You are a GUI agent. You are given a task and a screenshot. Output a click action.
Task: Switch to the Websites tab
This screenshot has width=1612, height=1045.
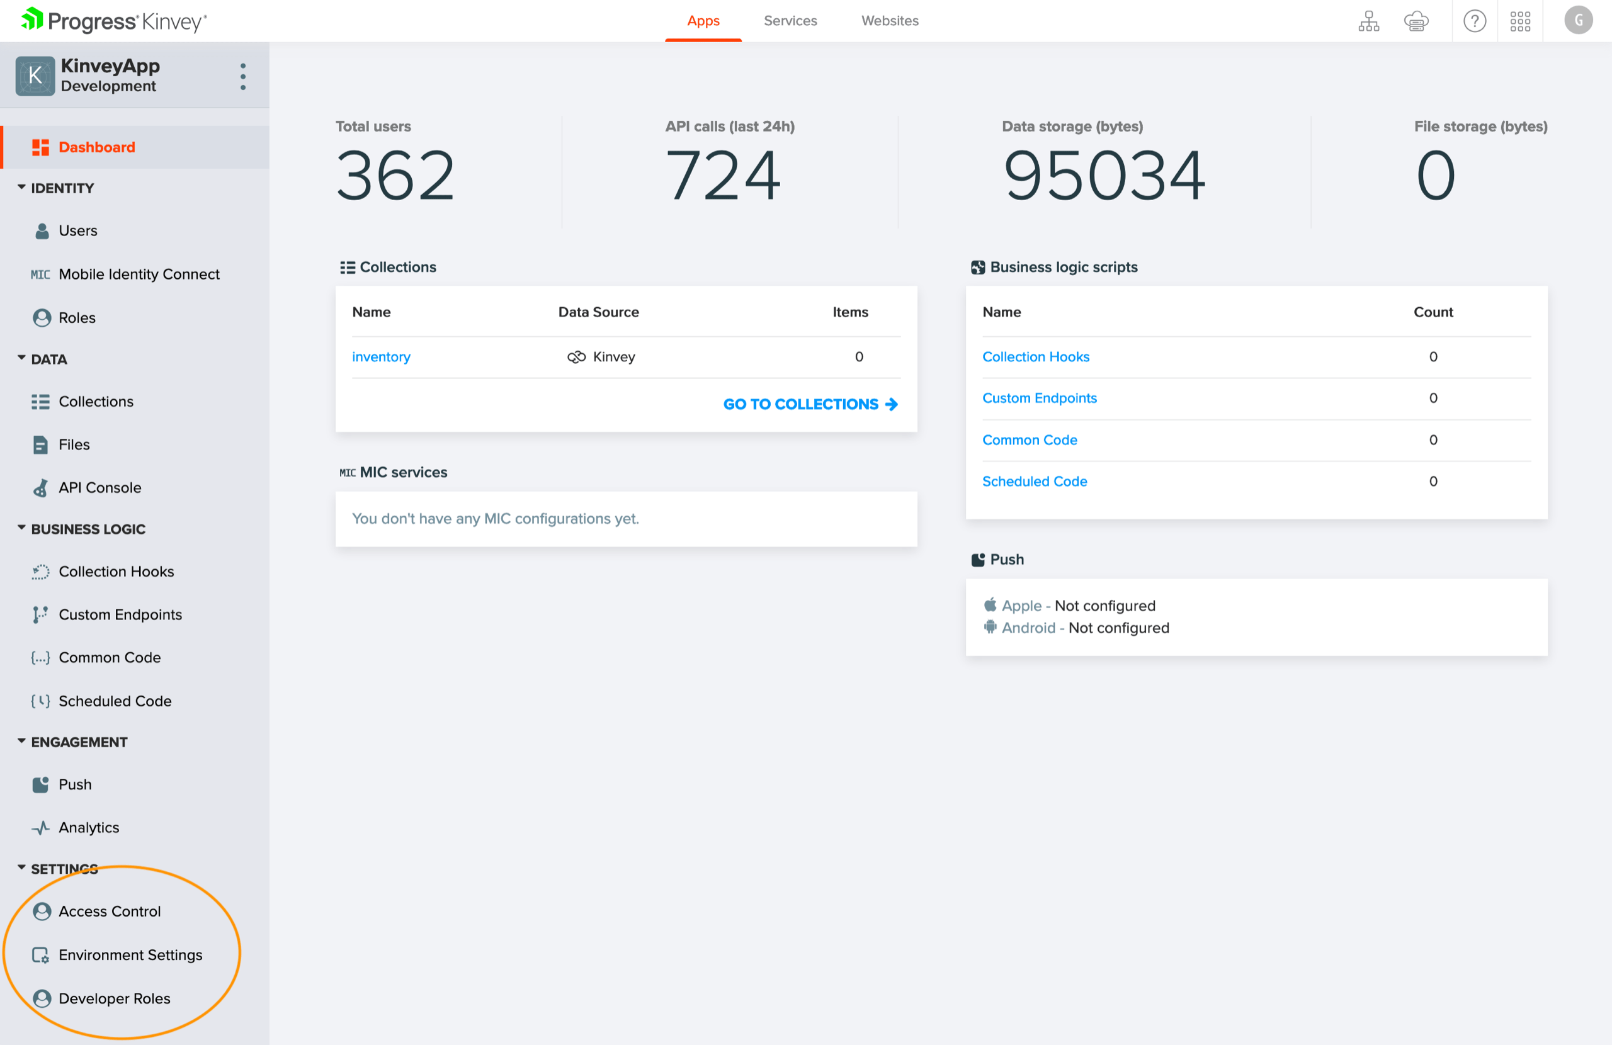pyautogui.click(x=889, y=21)
